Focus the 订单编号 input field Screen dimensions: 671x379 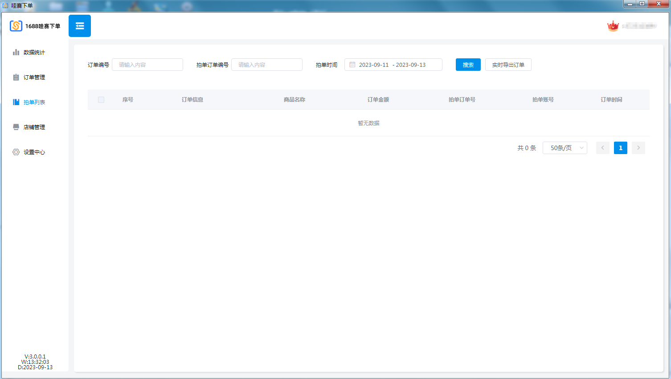tap(147, 65)
